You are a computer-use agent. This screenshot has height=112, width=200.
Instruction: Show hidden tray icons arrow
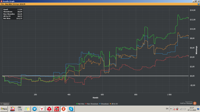click(171, 109)
